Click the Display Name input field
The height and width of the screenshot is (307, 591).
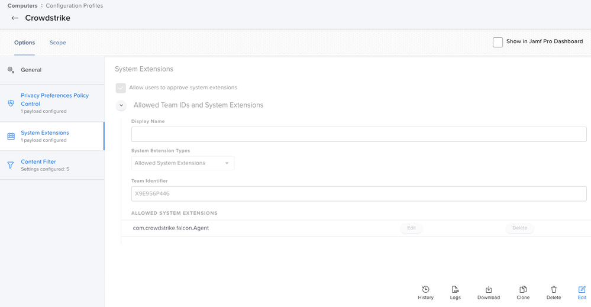click(359, 134)
